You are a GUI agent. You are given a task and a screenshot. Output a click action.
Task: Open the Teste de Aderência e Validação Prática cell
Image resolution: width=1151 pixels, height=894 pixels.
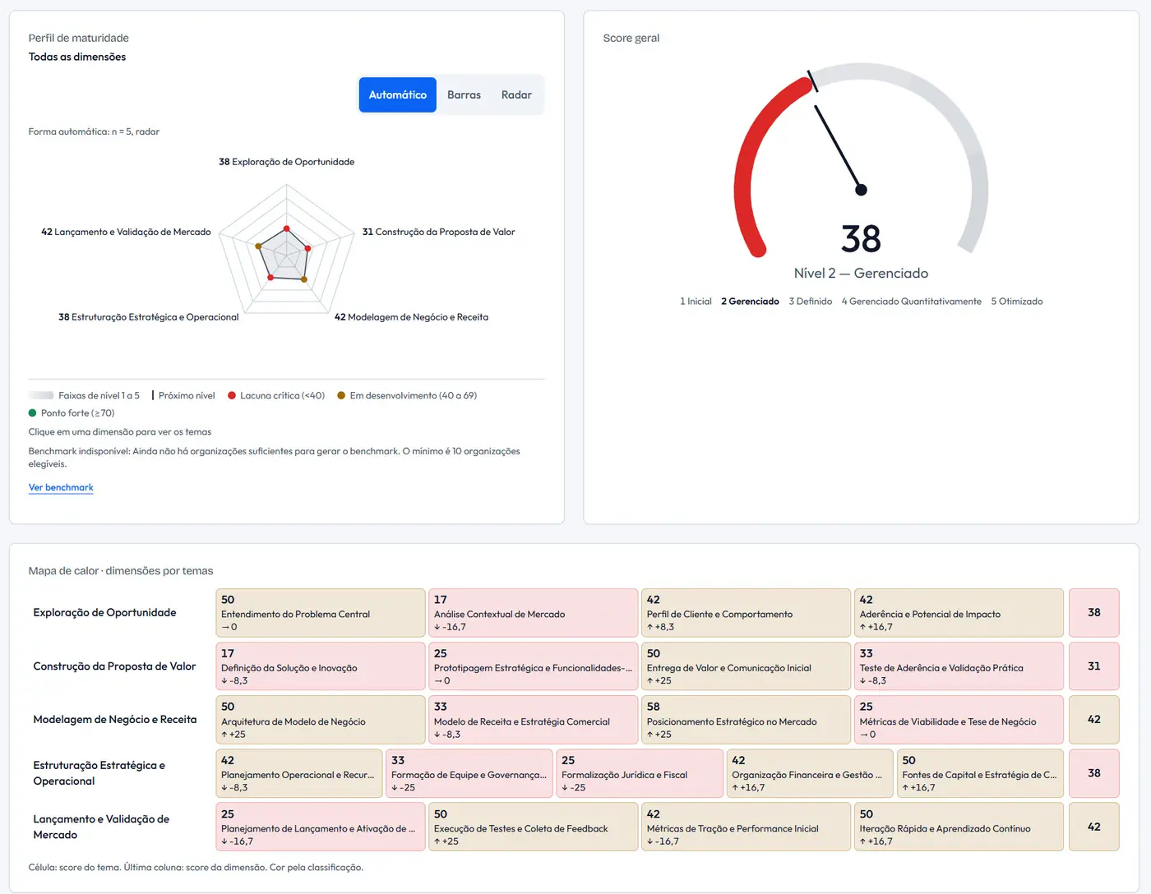click(959, 666)
